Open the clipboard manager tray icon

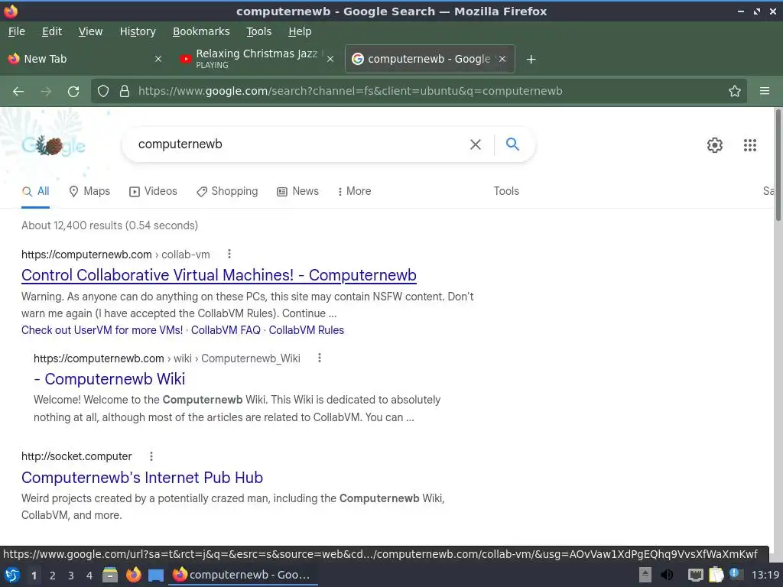pyautogui.click(x=716, y=575)
